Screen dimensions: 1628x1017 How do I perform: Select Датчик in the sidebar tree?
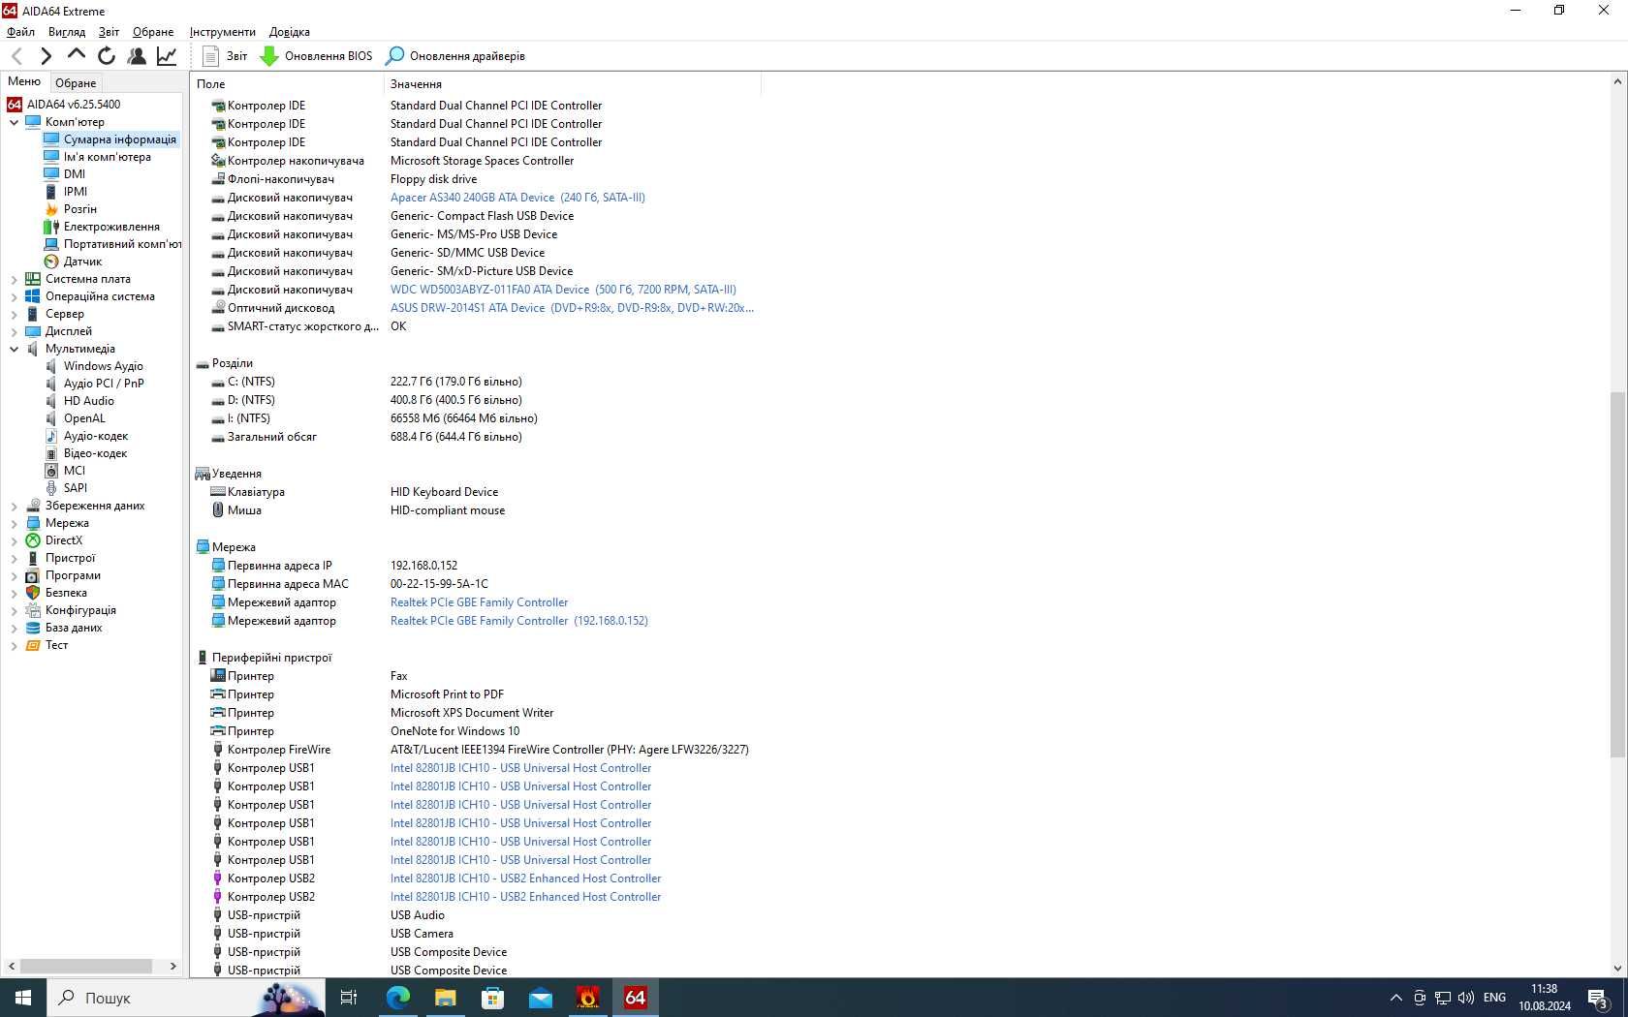(x=82, y=262)
